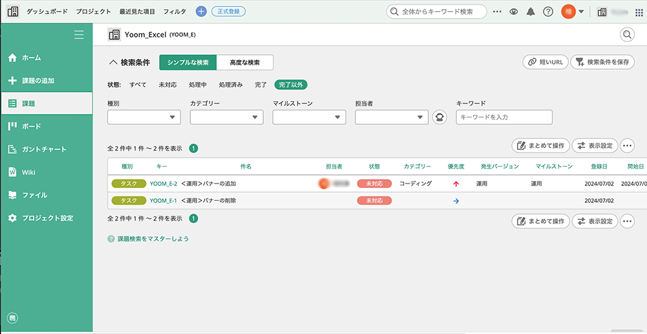Select the 未対応 status filter
Screen dimensions: 647x334
(x=167, y=85)
